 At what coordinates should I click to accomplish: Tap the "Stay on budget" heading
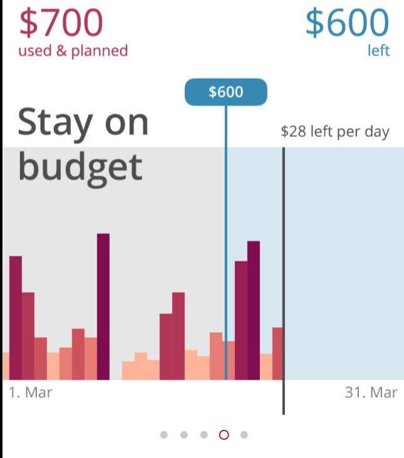coord(83,143)
